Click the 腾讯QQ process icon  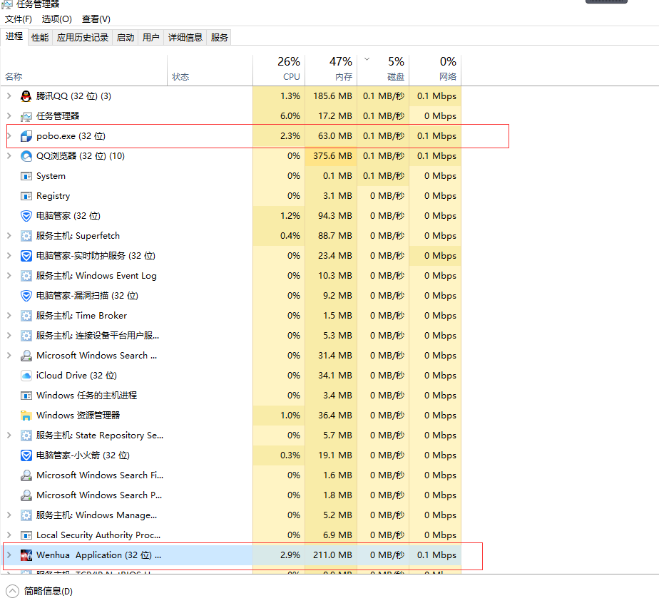(x=26, y=96)
